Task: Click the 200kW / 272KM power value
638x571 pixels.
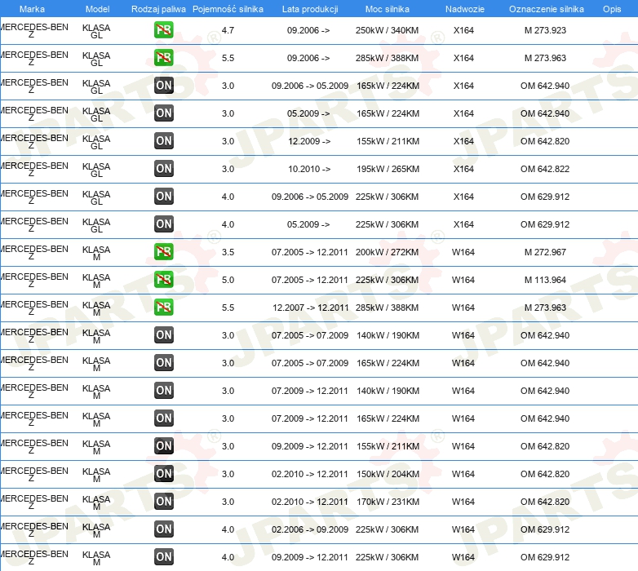Action: click(387, 252)
